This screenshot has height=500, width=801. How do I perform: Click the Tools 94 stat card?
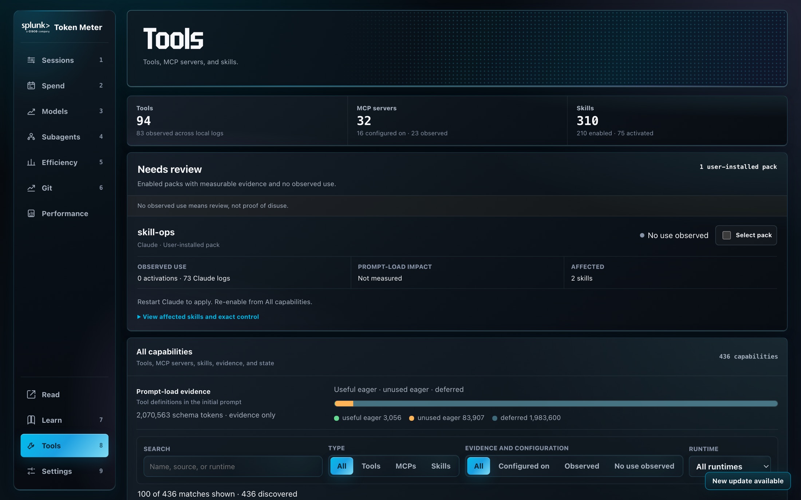[237, 120]
